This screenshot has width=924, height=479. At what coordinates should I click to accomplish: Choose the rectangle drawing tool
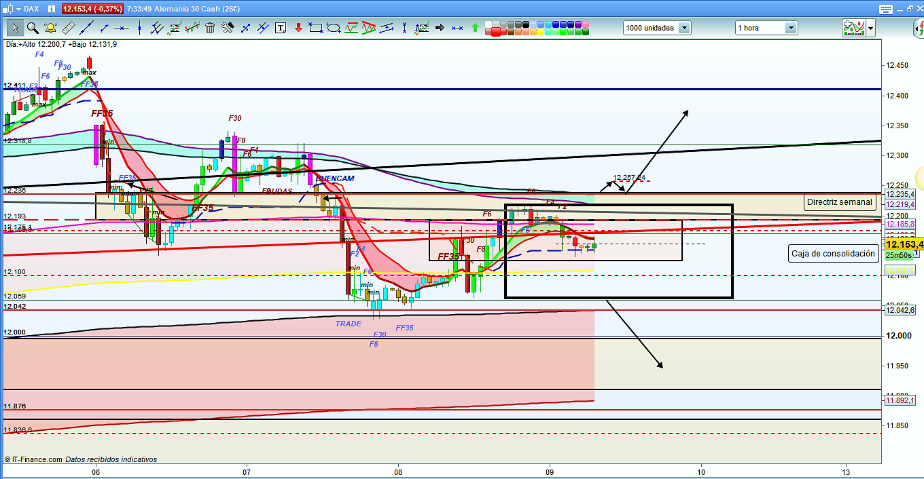(315, 28)
